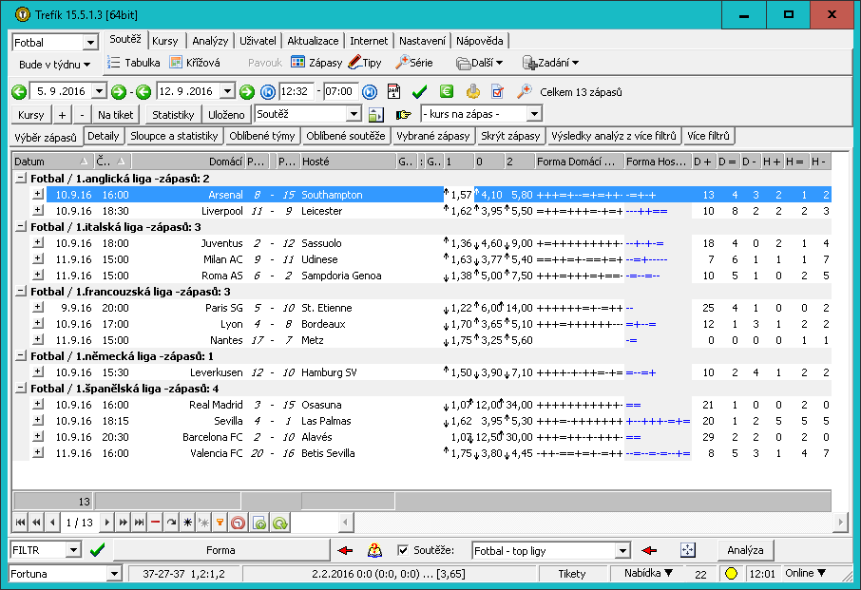Click the Statistiky button

tap(173, 115)
